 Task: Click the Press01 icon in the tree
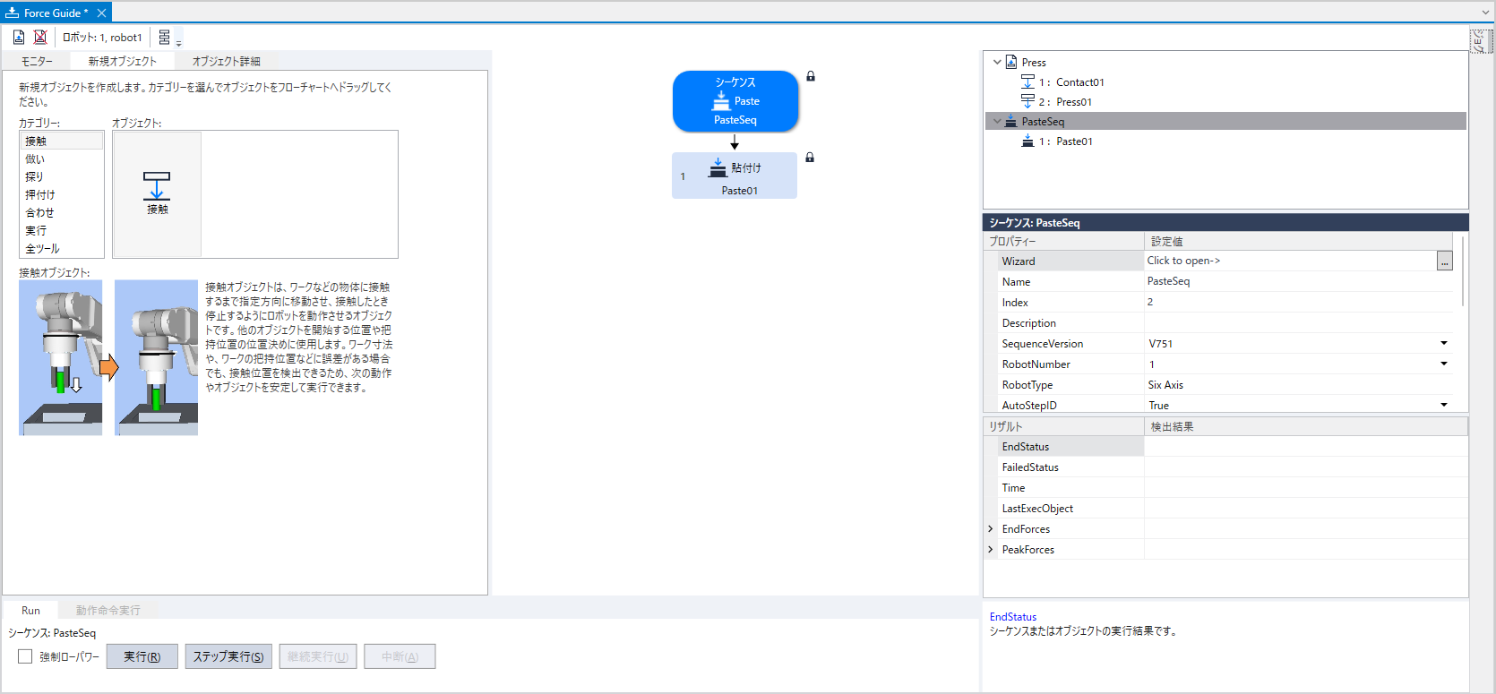click(1027, 101)
